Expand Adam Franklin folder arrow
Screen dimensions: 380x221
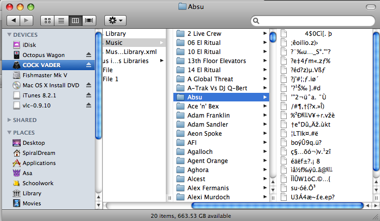coord(265,115)
